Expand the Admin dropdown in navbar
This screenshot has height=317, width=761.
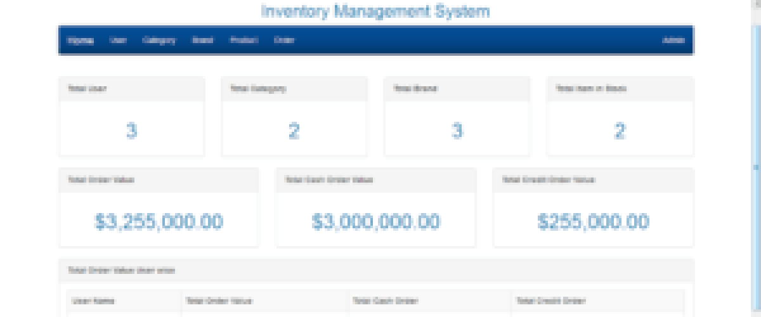(673, 40)
